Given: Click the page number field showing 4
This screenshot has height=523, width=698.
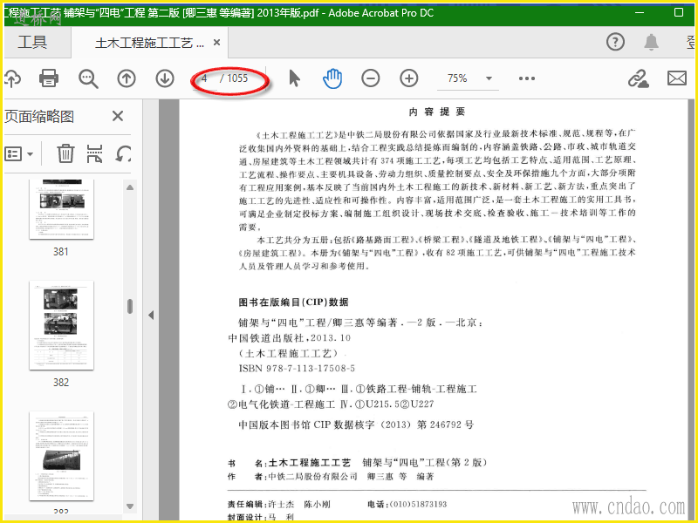Looking at the screenshot, I should pos(205,78).
